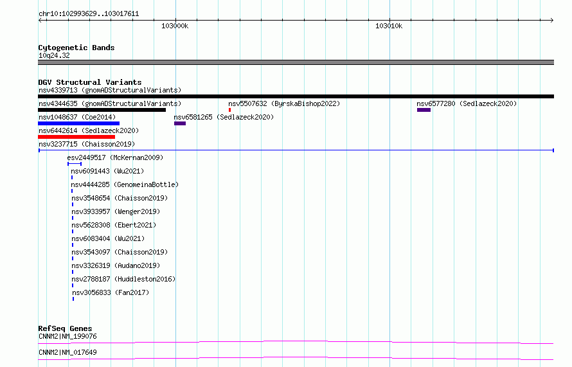Open nsv4444285 (GenomeinaBottle) label
Image resolution: width=572 pixels, height=367 pixels.
coord(125,184)
